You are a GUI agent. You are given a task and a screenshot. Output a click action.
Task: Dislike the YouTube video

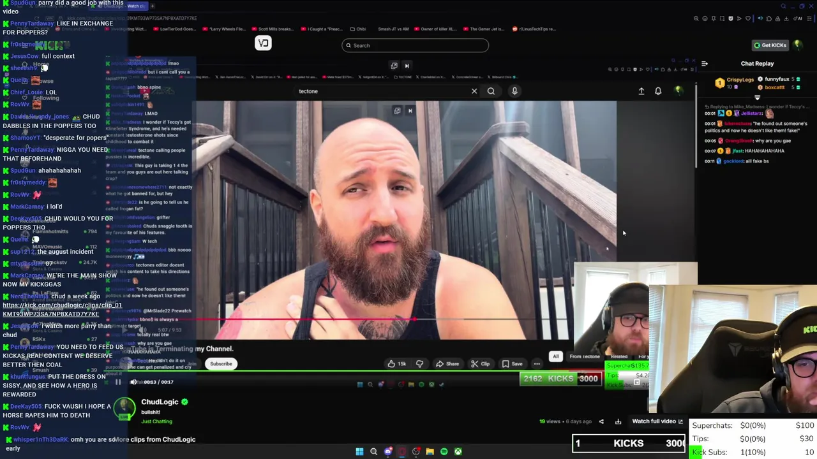tap(419, 364)
